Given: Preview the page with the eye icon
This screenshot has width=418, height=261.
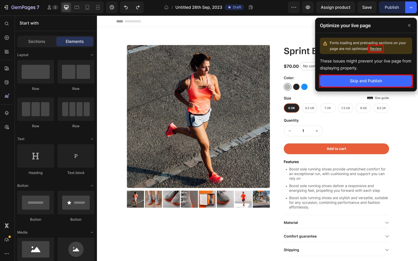Looking at the screenshot, I should click(308, 7).
